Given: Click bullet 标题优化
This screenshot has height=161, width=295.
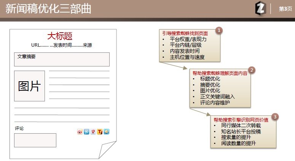Looking at the screenshot, I should tap(210, 79).
